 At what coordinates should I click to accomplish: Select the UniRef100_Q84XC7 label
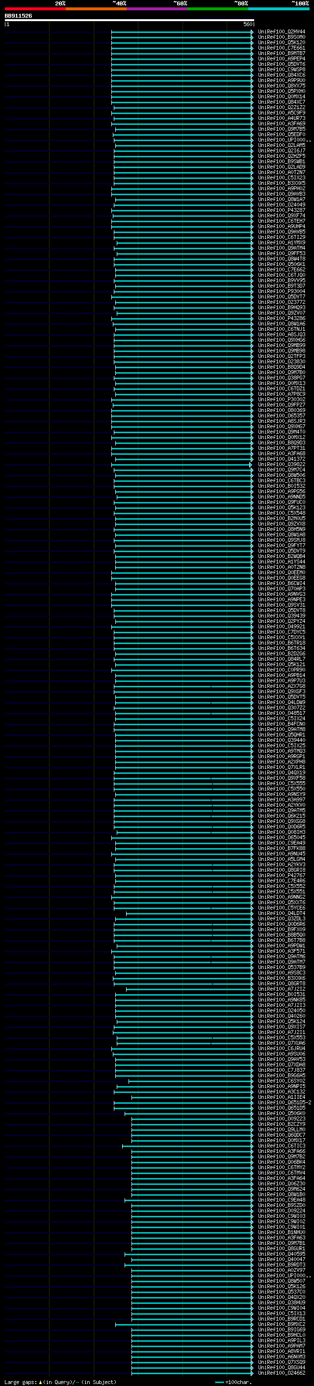pos(282,102)
